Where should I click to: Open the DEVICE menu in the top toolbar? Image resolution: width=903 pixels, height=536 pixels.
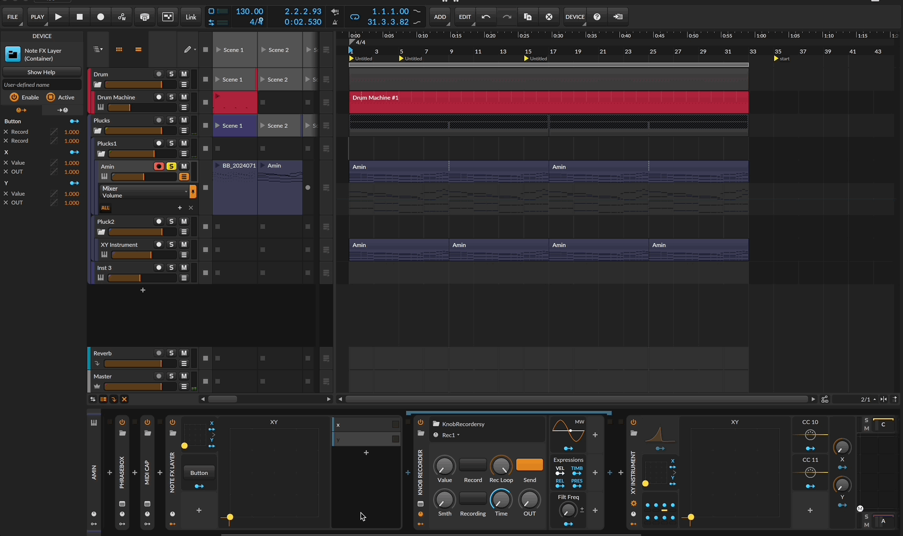point(575,17)
